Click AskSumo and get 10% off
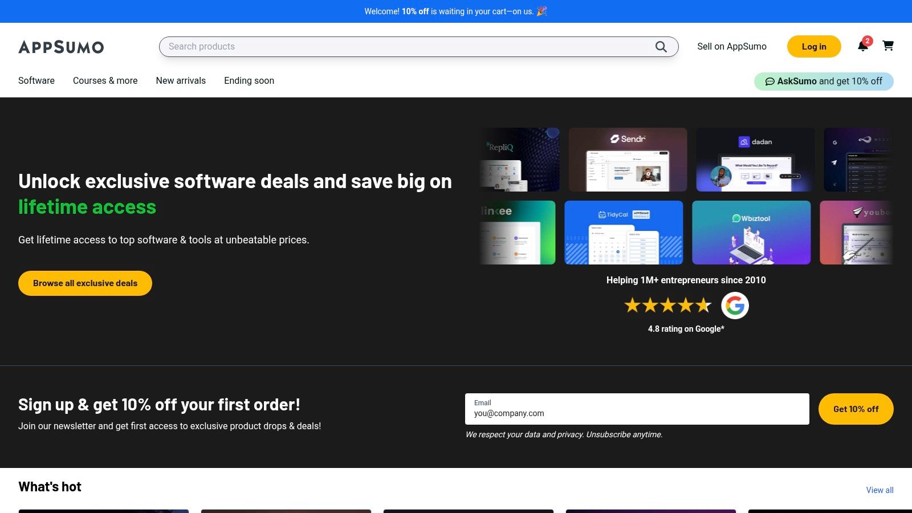 (x=824, y=82)
